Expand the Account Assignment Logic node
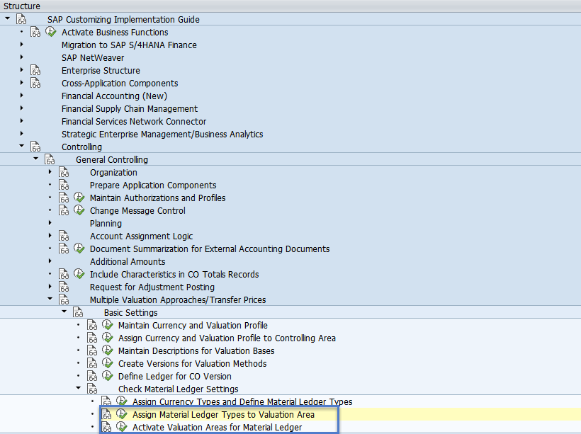The width and height of the screenshot is (581, 434). pyautogui.click(x=50, y=236)
